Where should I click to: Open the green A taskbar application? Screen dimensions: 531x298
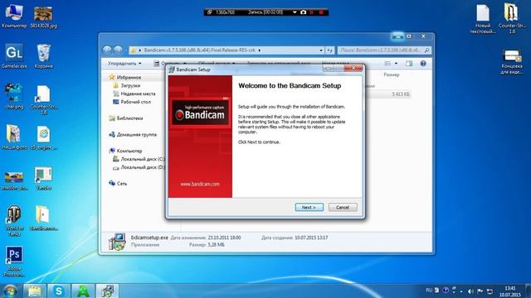[83, 291]
